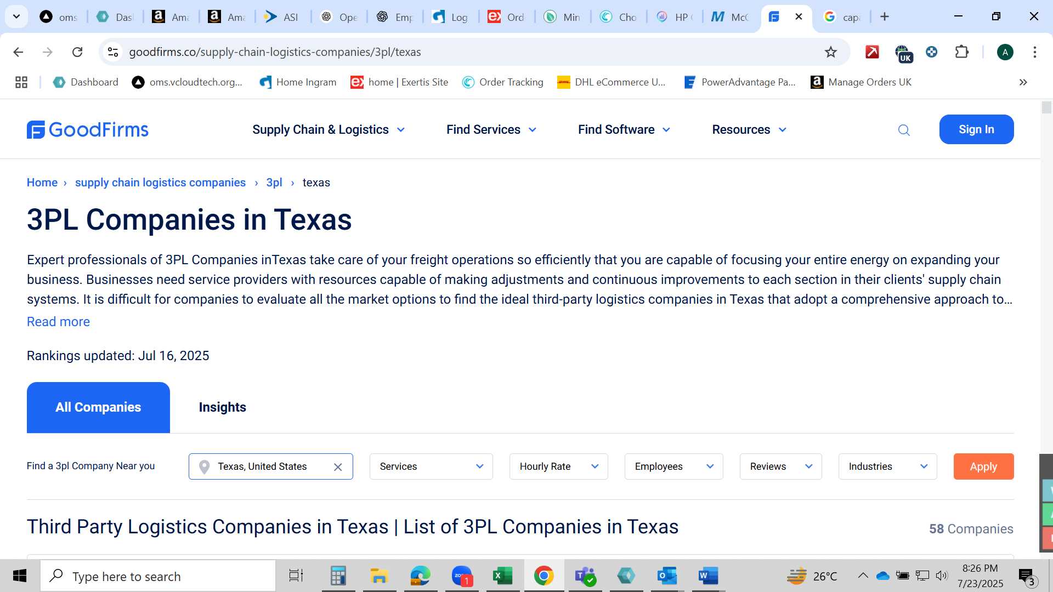Viewport: 1053px width, 592px height.
Task: Reload the page
Action: pos(77,52)
